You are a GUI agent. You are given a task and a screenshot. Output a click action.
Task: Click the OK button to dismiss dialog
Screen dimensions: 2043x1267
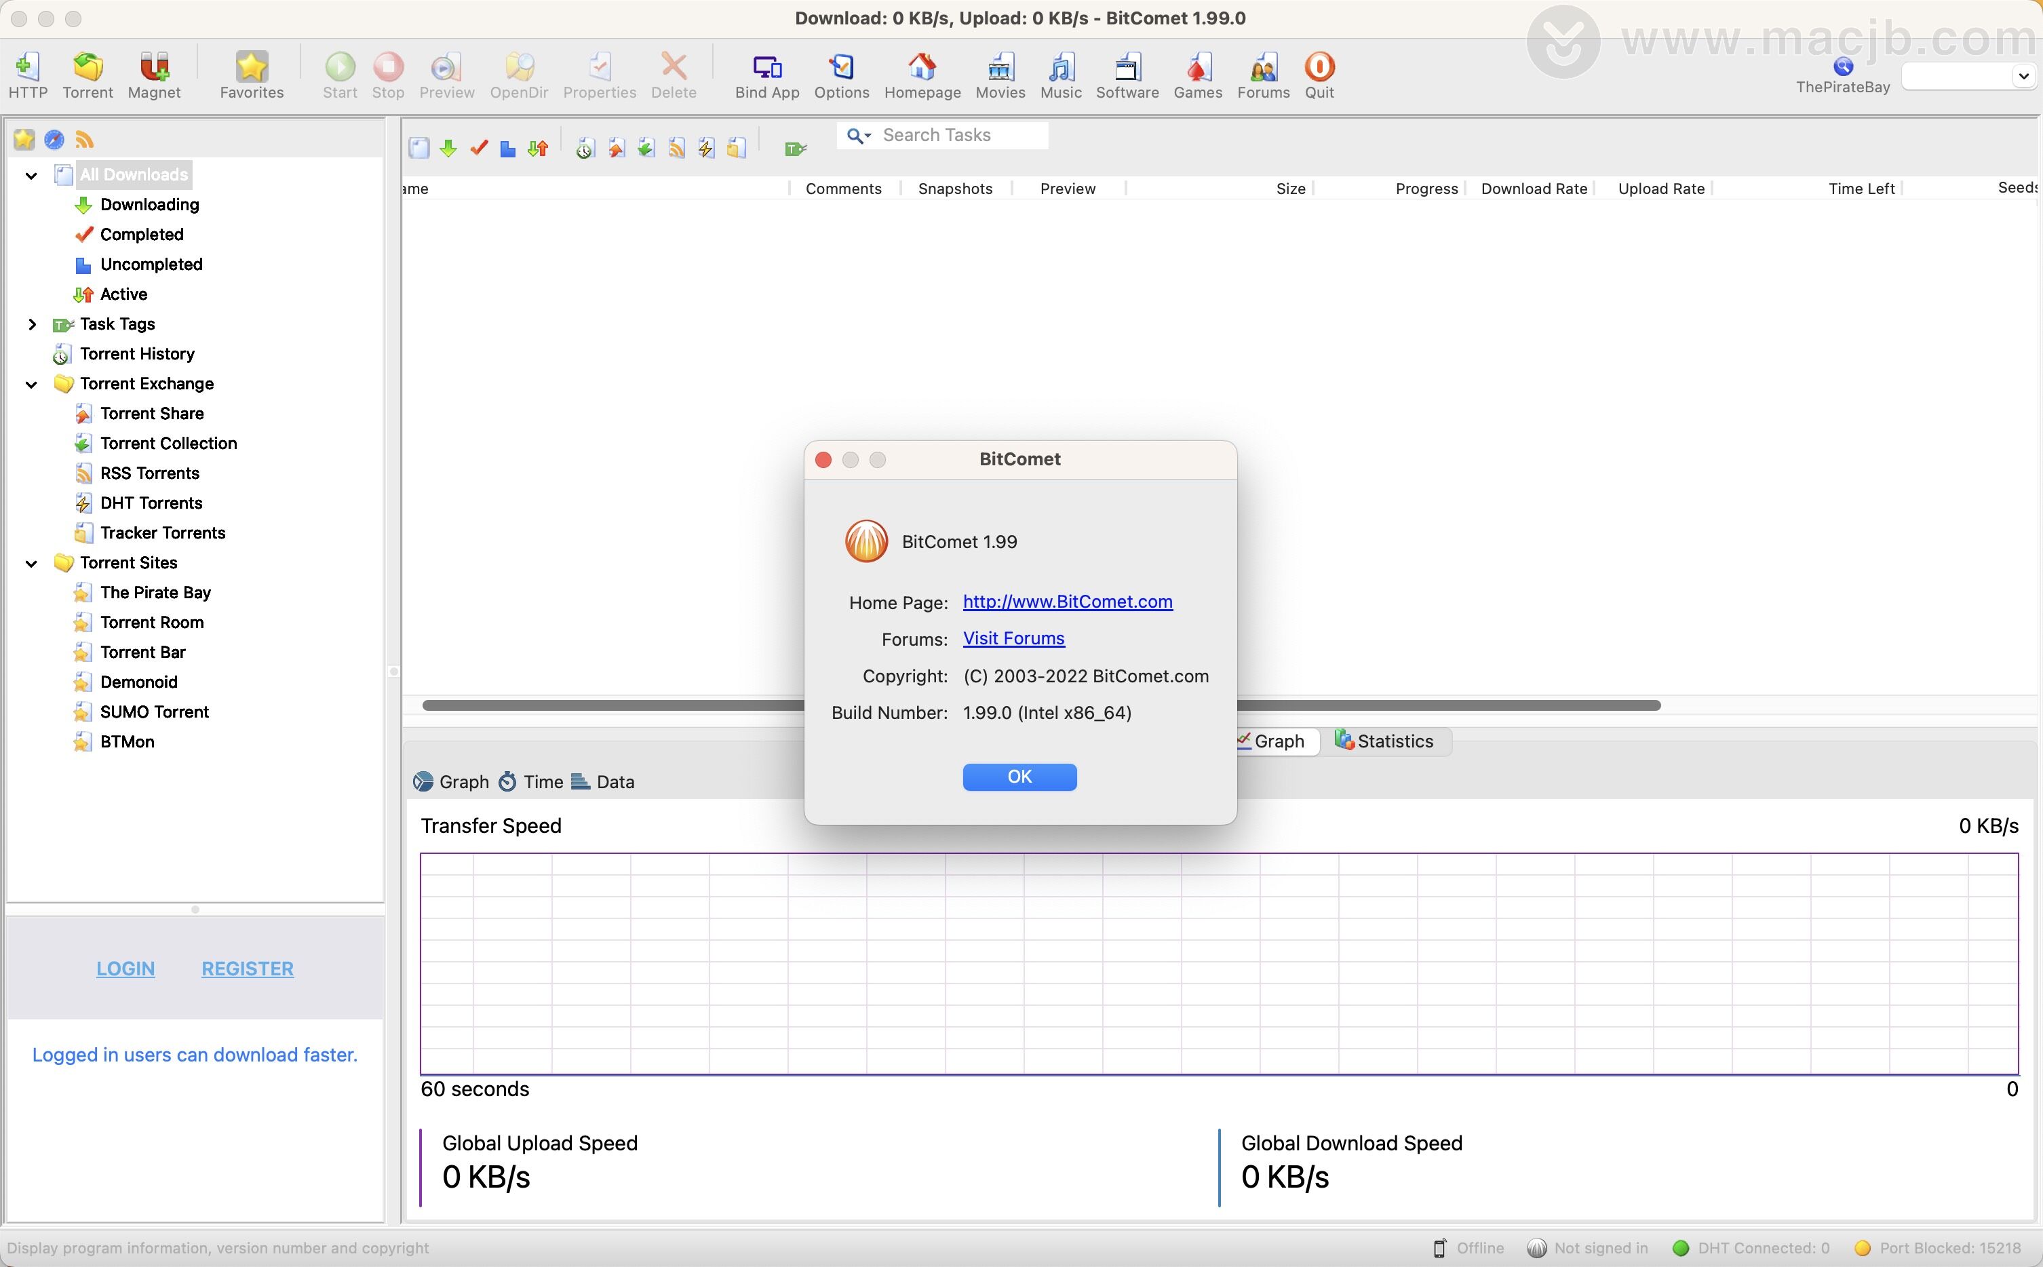[x=1020, y=777]
